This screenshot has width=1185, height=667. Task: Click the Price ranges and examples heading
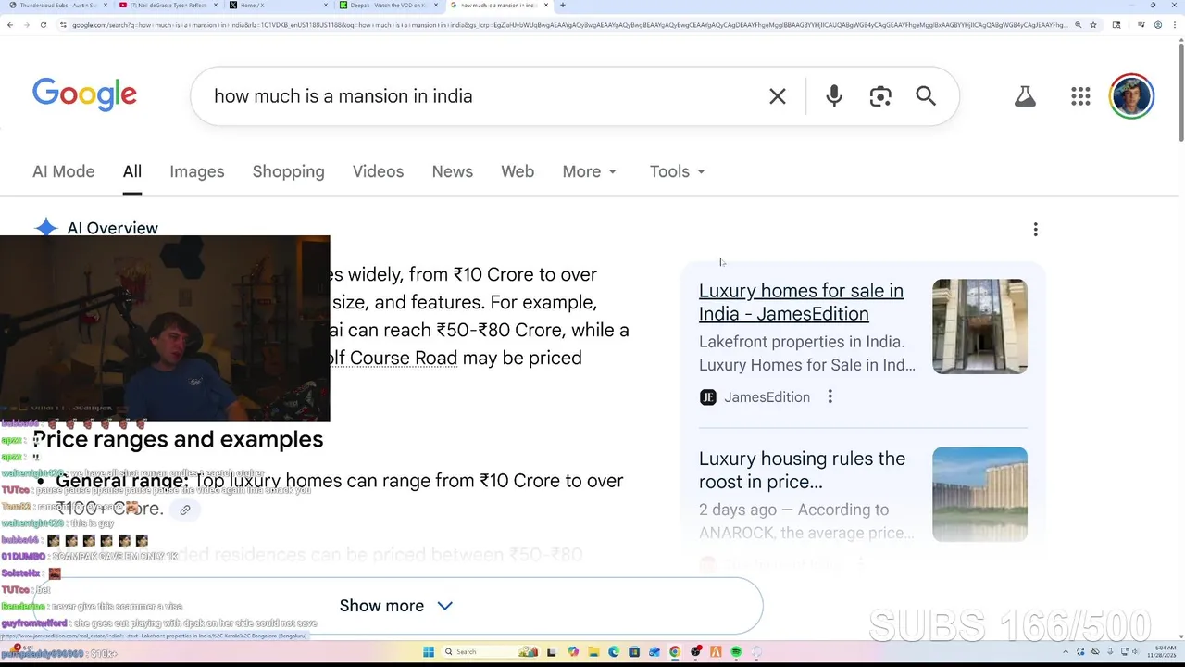(178, 439)
